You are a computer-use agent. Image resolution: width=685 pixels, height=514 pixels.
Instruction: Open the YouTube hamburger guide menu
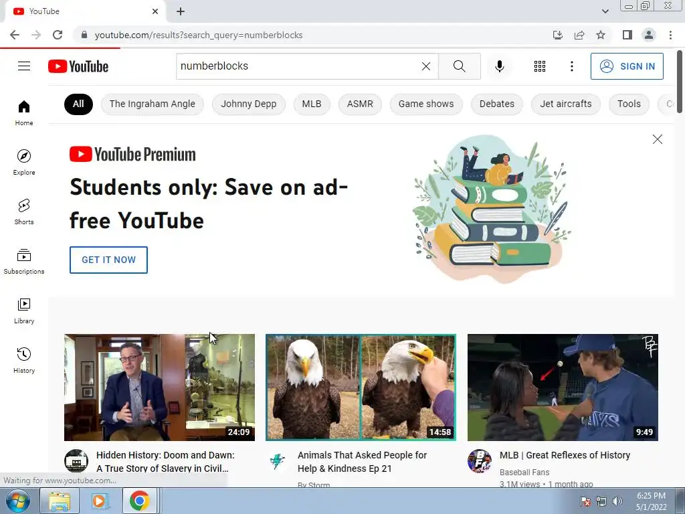point(24,66)
